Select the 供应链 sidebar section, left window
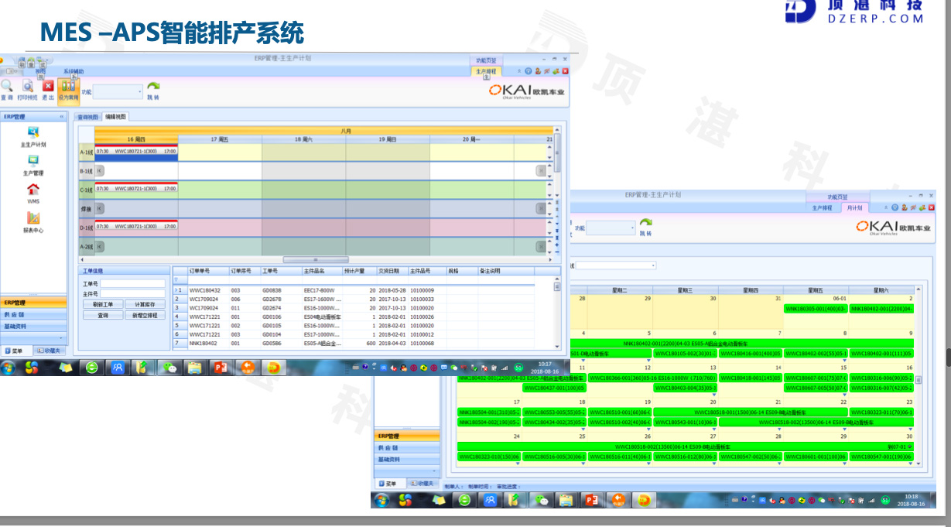This screenshot has height=527, width=951. pyautogui.click(x=34, y=315)
